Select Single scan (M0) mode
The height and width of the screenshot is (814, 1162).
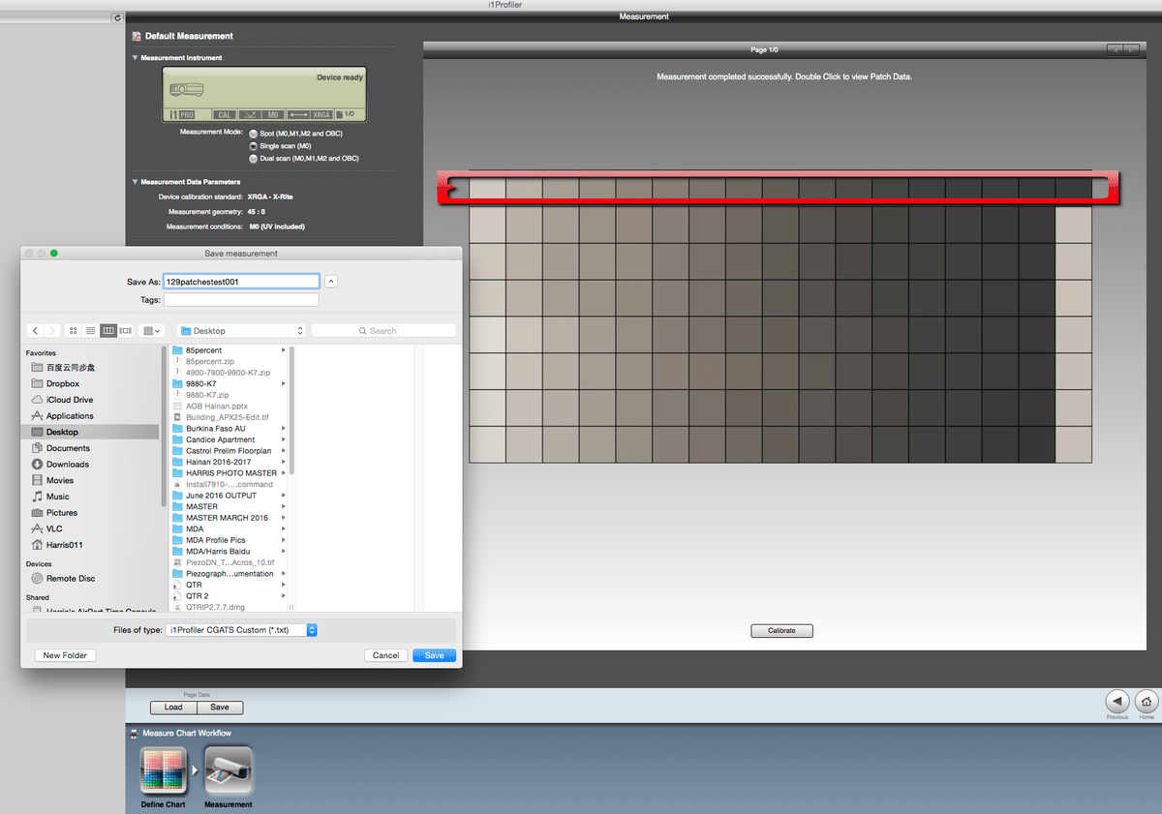[254, 146]
